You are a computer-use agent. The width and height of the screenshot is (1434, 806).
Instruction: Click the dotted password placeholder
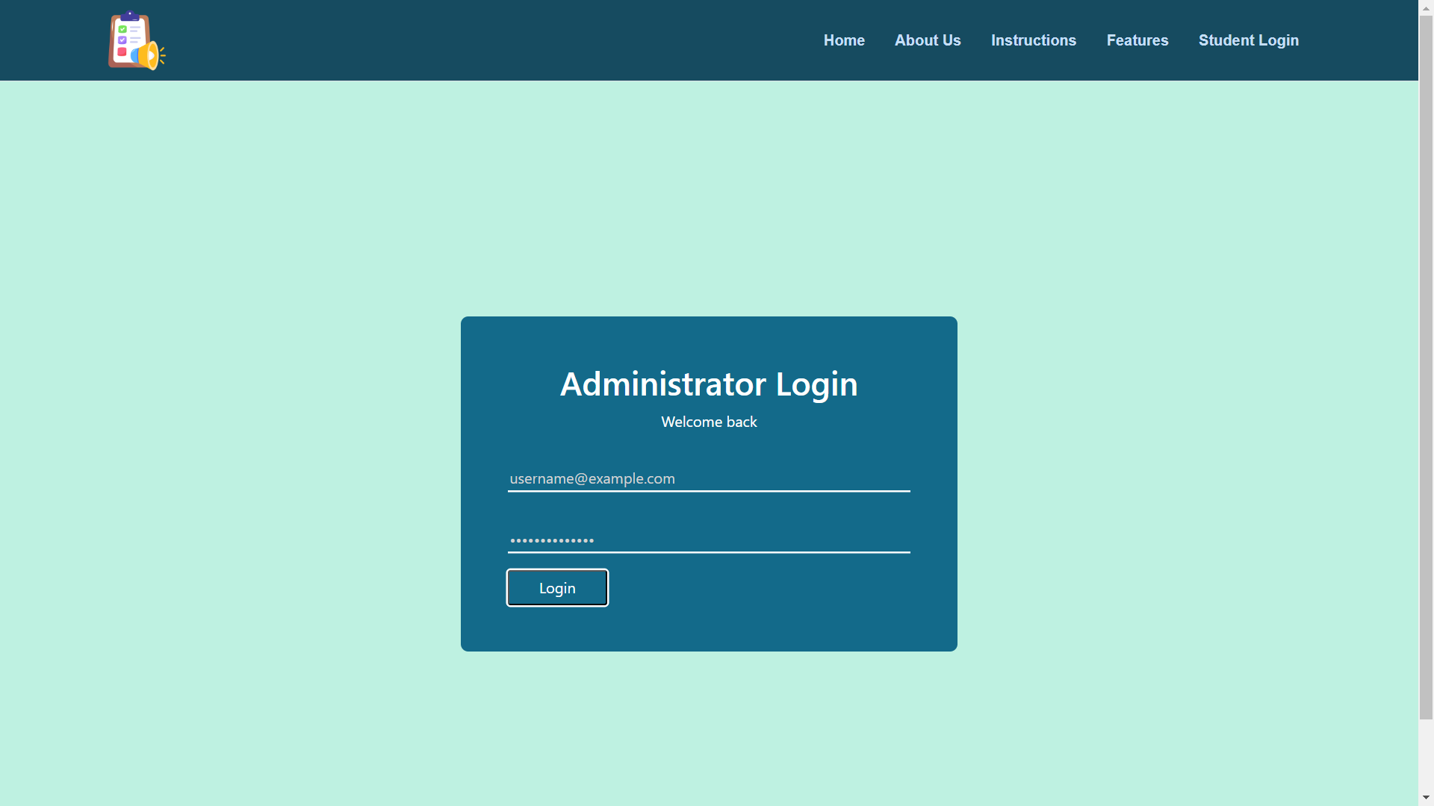[x=551, y=540]
